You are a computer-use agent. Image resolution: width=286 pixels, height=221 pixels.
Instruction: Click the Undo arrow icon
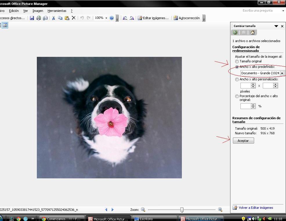[82, 18]
